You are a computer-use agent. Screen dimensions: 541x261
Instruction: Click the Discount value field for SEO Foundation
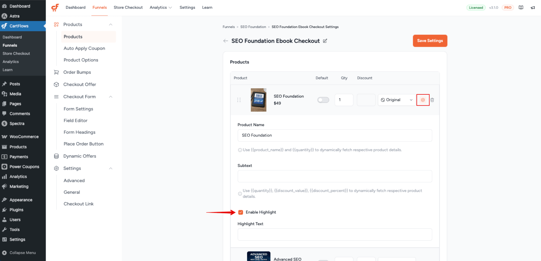(366, 100)
